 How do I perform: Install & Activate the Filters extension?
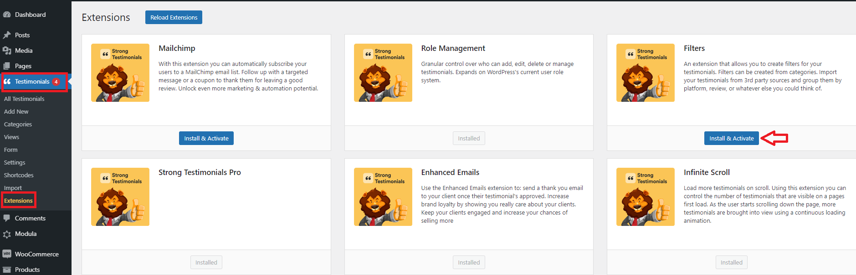731,138
